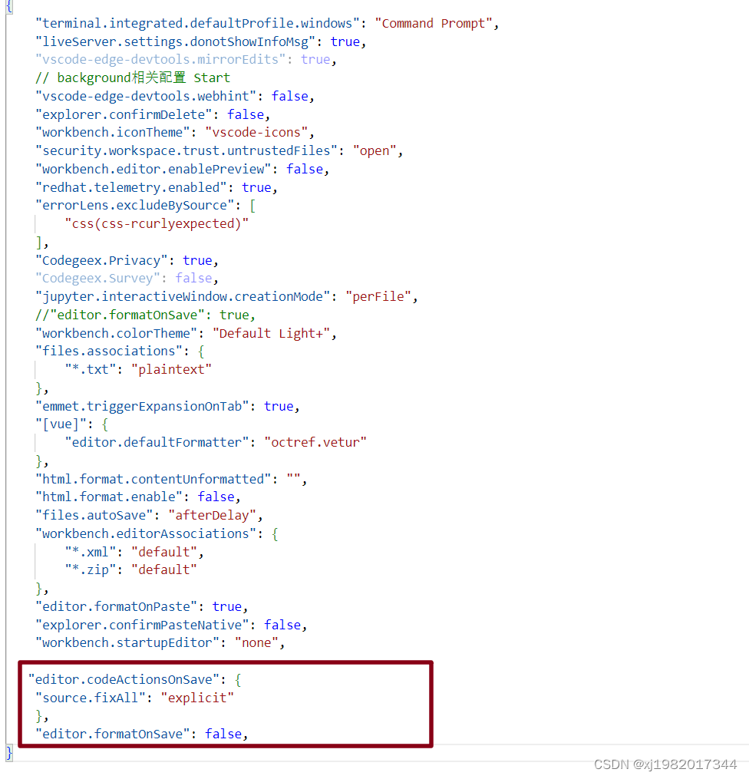This screenshot has width=749, height=779.
Task: Click the false value of vscode-edge-devtools.webhint
Action: click(x=290, y=95)
